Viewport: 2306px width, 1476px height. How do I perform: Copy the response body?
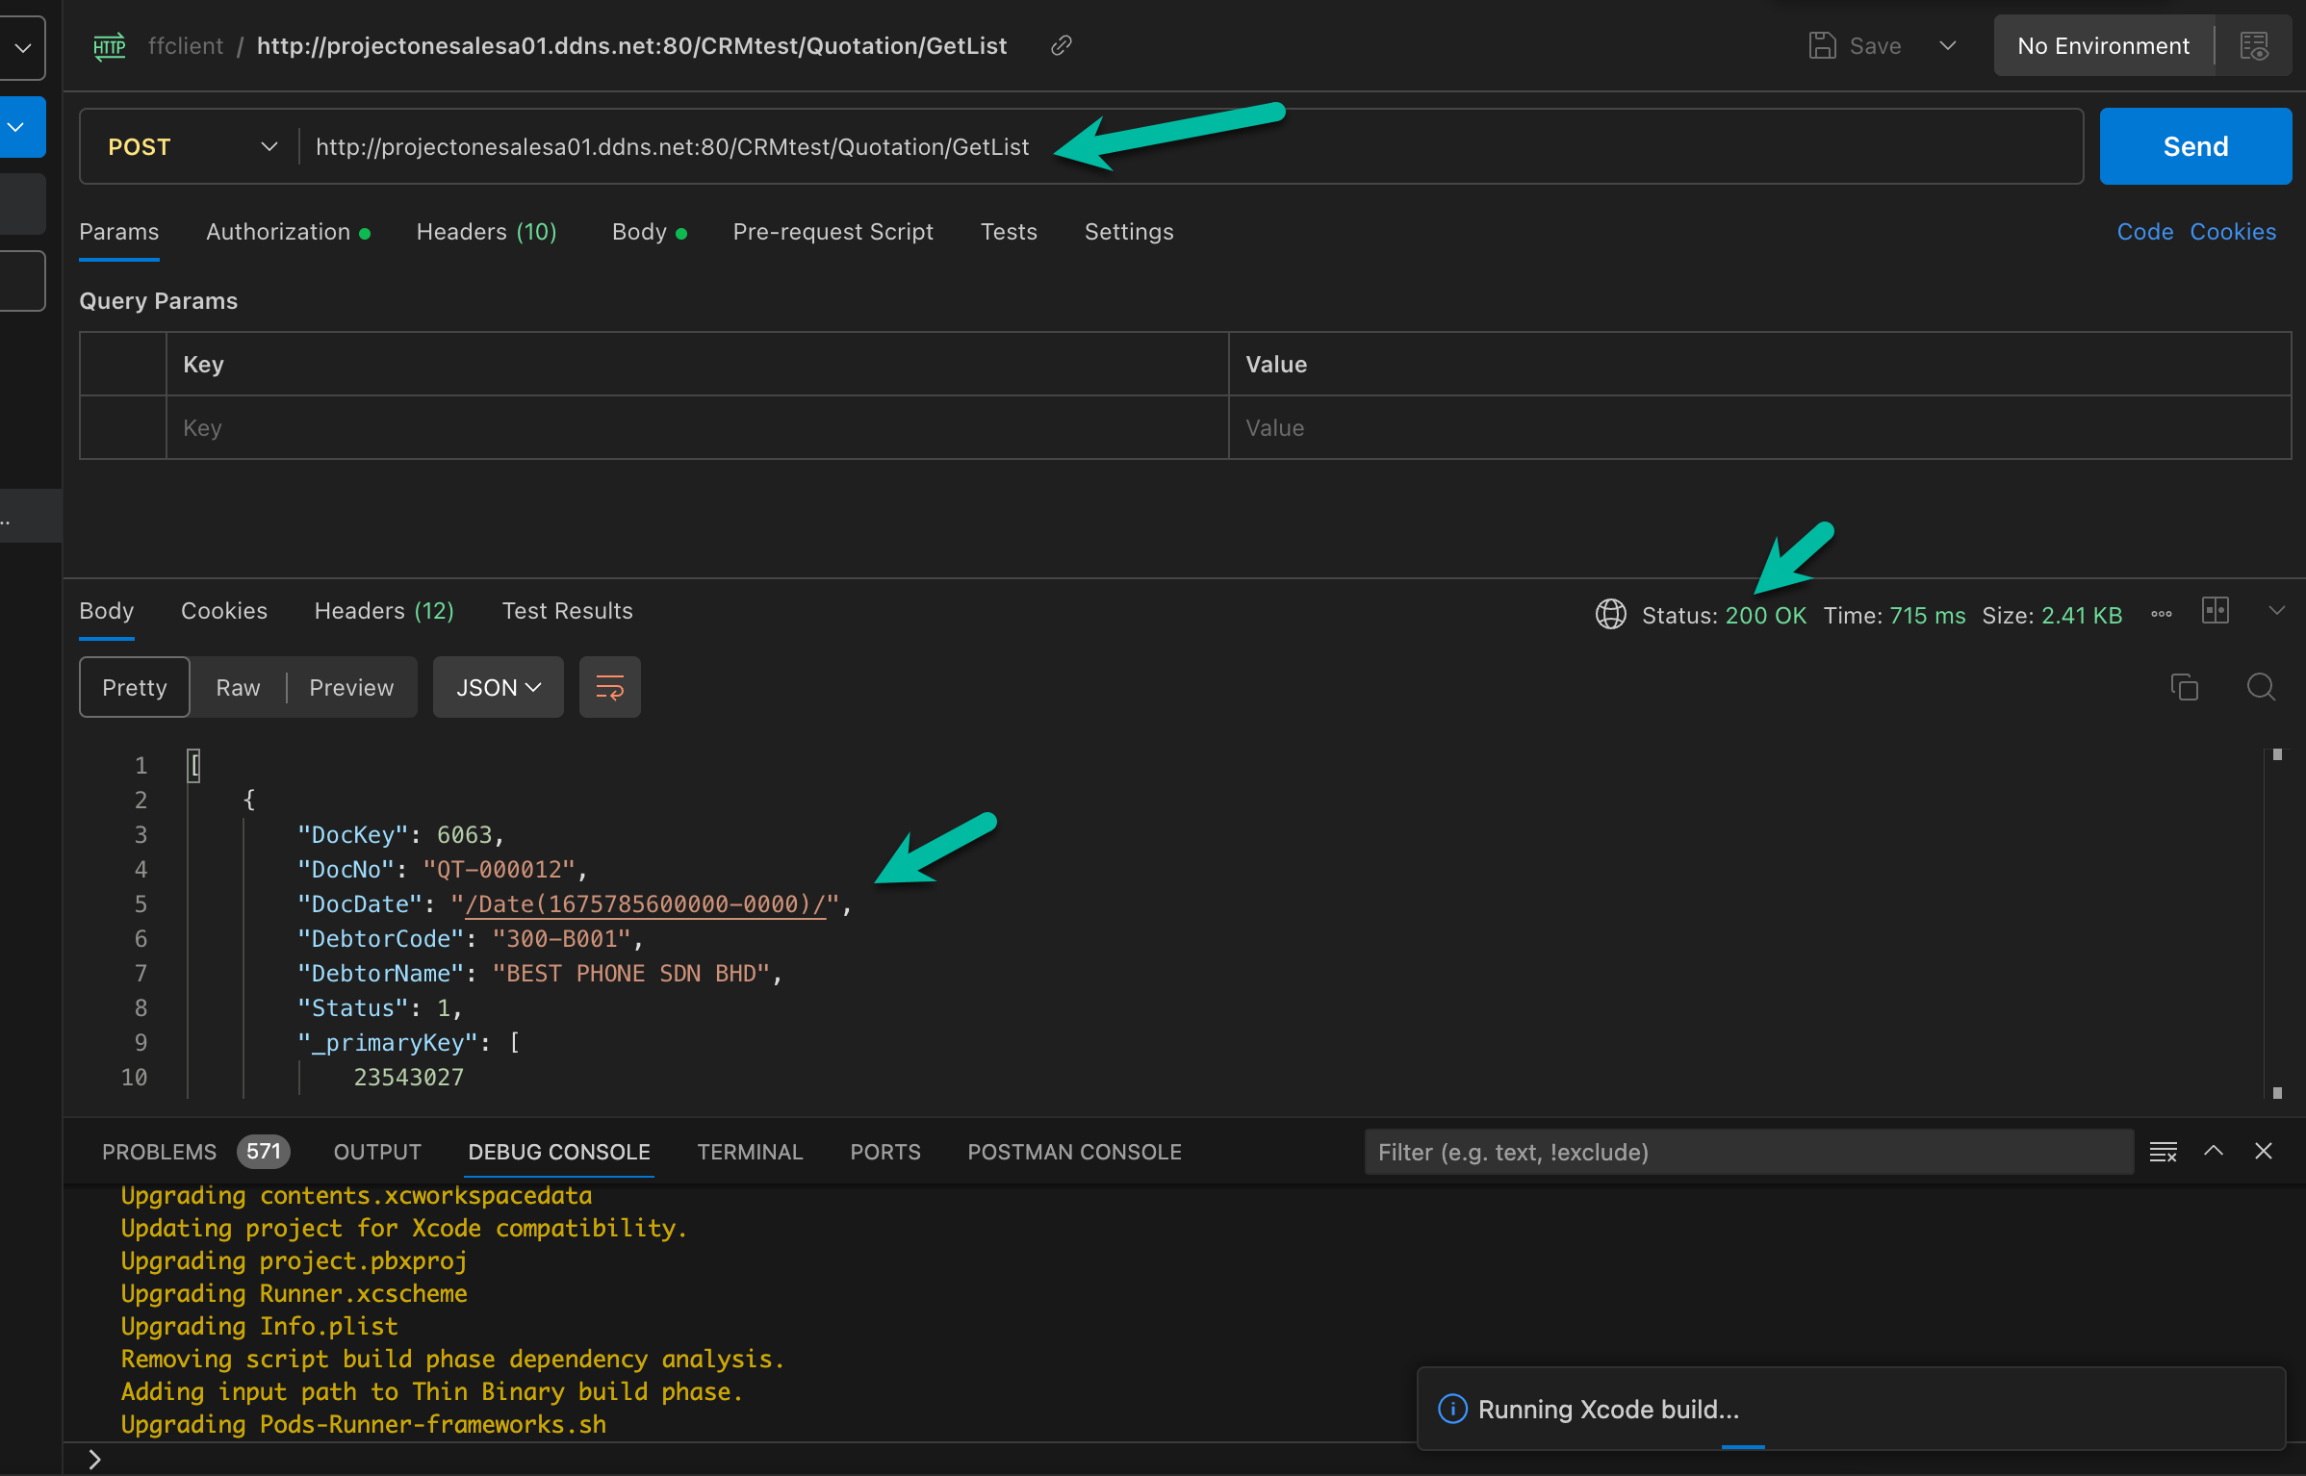[2184, 686]
